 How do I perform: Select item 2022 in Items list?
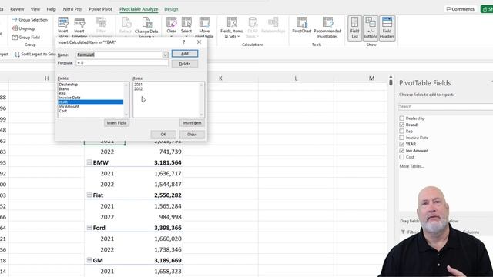pos(138,89)
